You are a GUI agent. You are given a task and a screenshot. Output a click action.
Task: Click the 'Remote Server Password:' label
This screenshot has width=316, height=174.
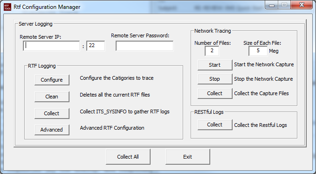(140, 36)
